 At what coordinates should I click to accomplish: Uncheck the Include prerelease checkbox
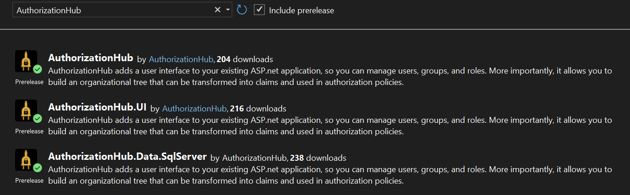[259, 10]
